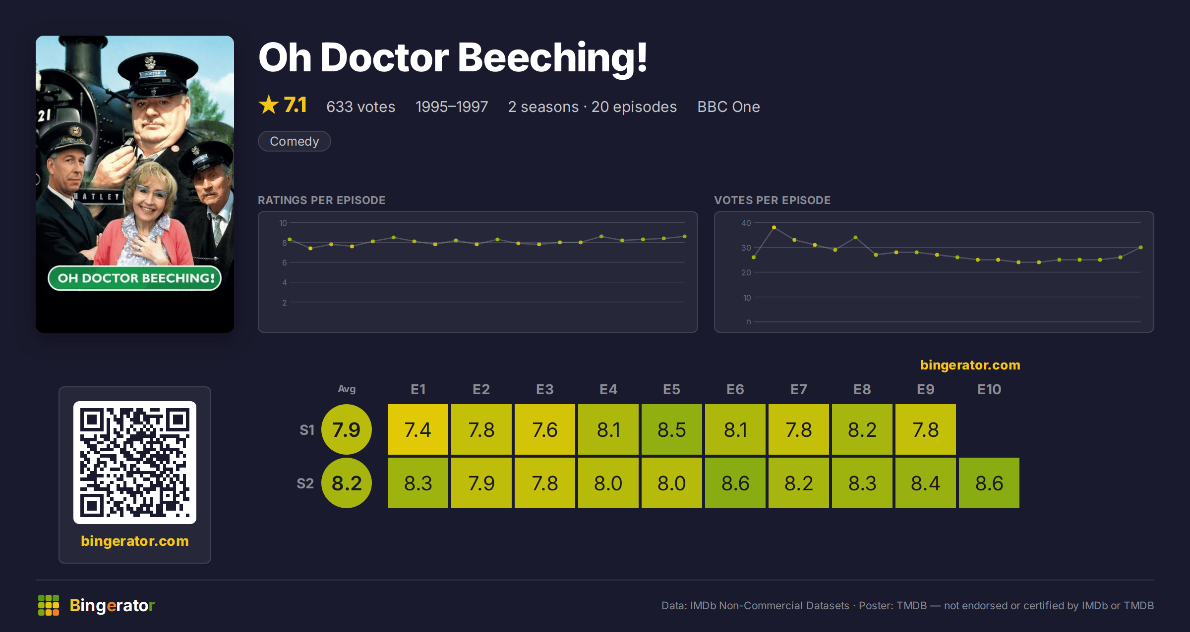1190x632 pixels.
Task: Click the Bingerator grid logo icon
Action: point(49,605)
